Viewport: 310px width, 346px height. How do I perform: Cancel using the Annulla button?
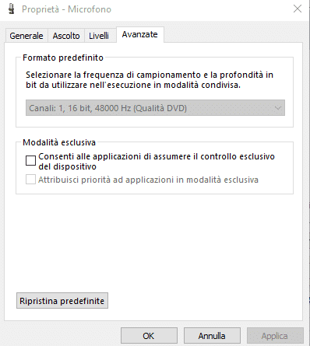pos(212,336)
